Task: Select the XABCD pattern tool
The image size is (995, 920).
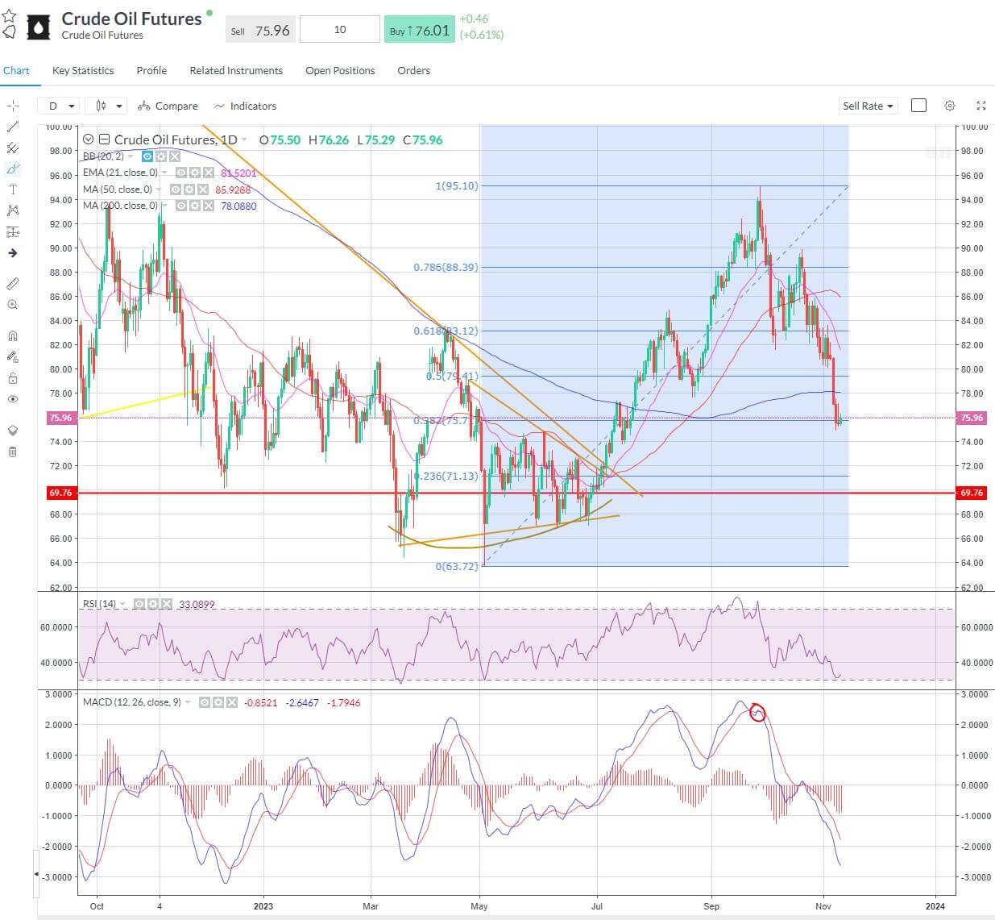Action: click(x=12, y=210)
